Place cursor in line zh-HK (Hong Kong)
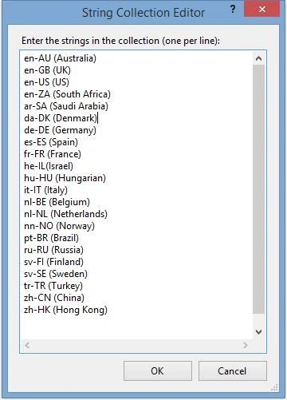287x400 pixels. coord(65,310)
